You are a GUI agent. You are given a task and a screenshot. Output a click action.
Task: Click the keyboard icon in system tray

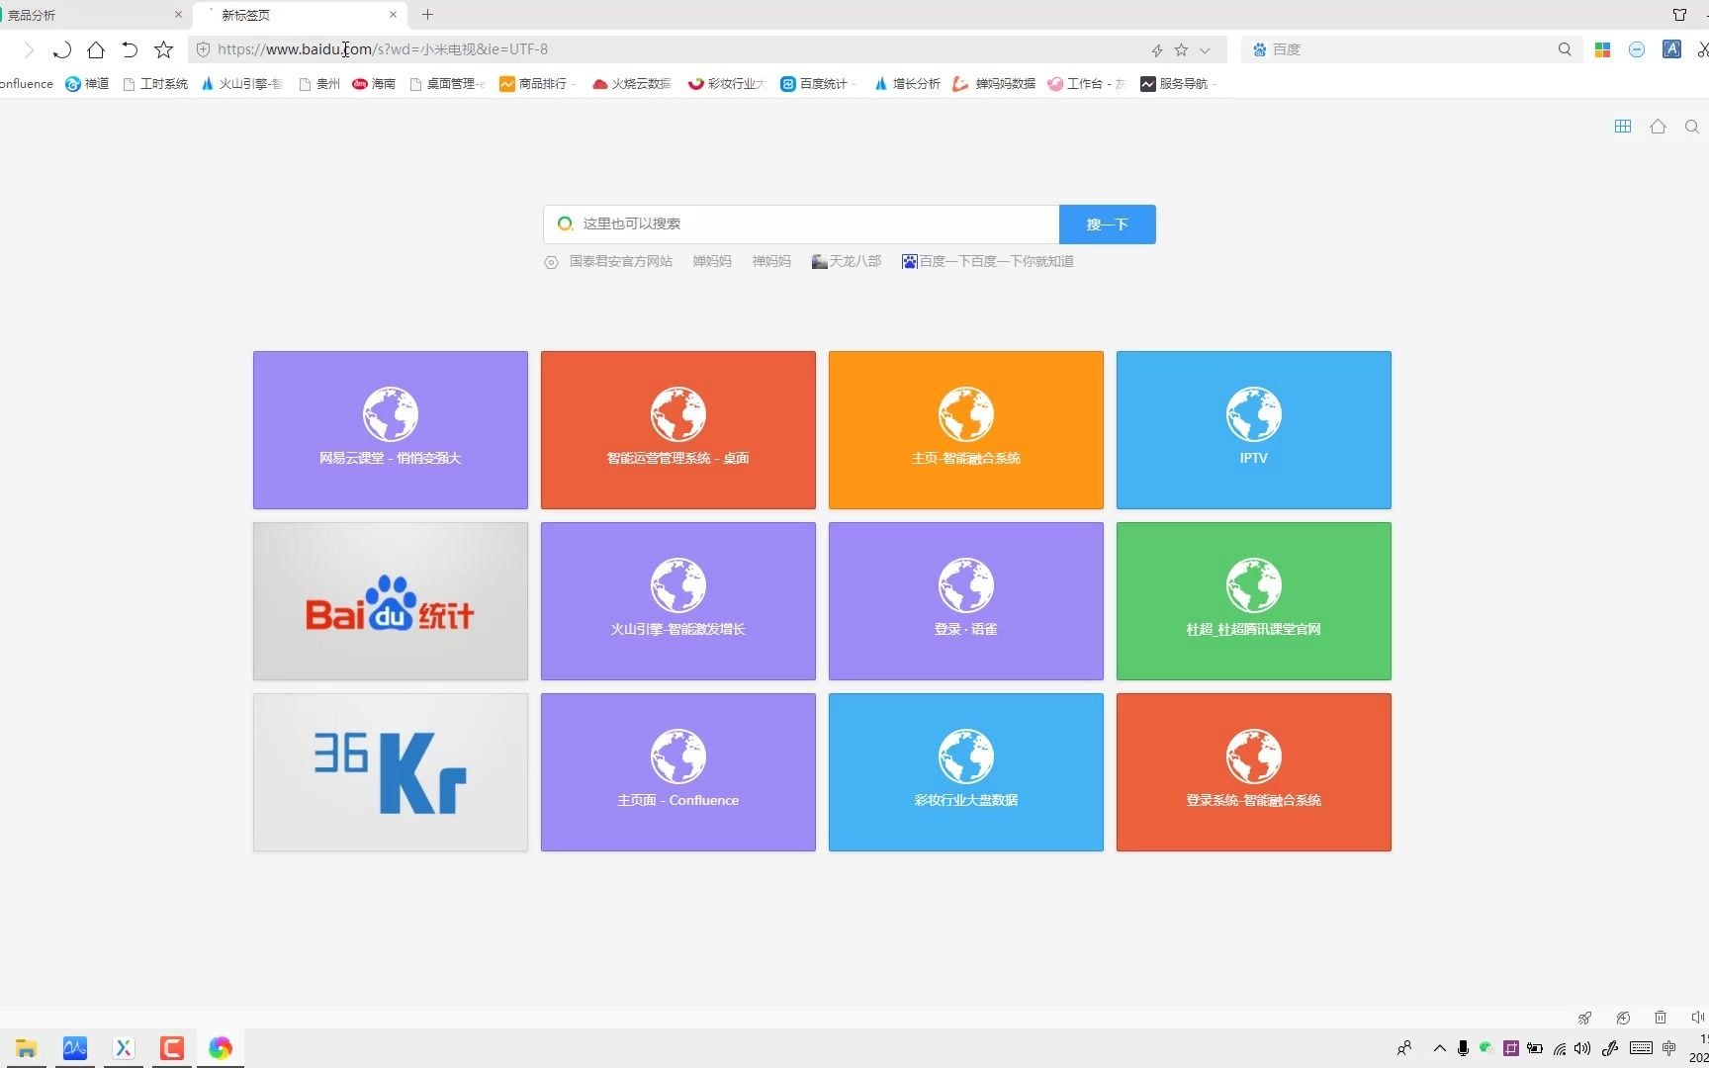coord(1641,1048)
